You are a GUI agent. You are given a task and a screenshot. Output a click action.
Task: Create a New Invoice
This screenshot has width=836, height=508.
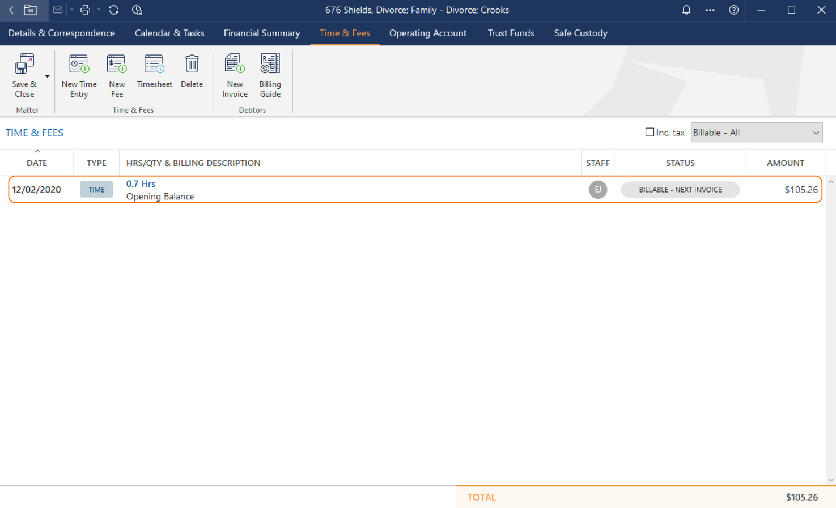coord(235,65)
